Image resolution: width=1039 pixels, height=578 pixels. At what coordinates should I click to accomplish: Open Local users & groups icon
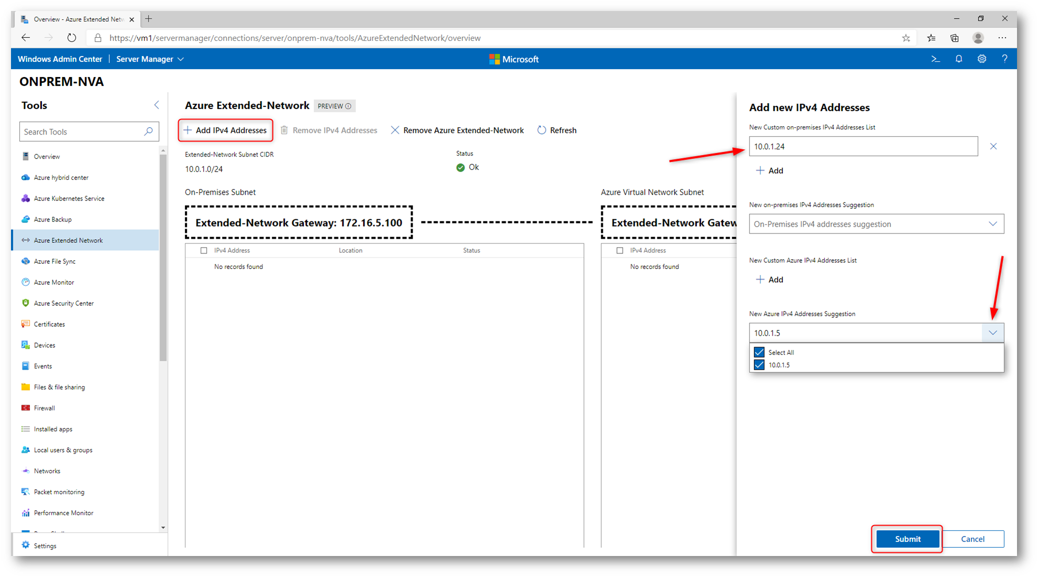pos(25,449)
